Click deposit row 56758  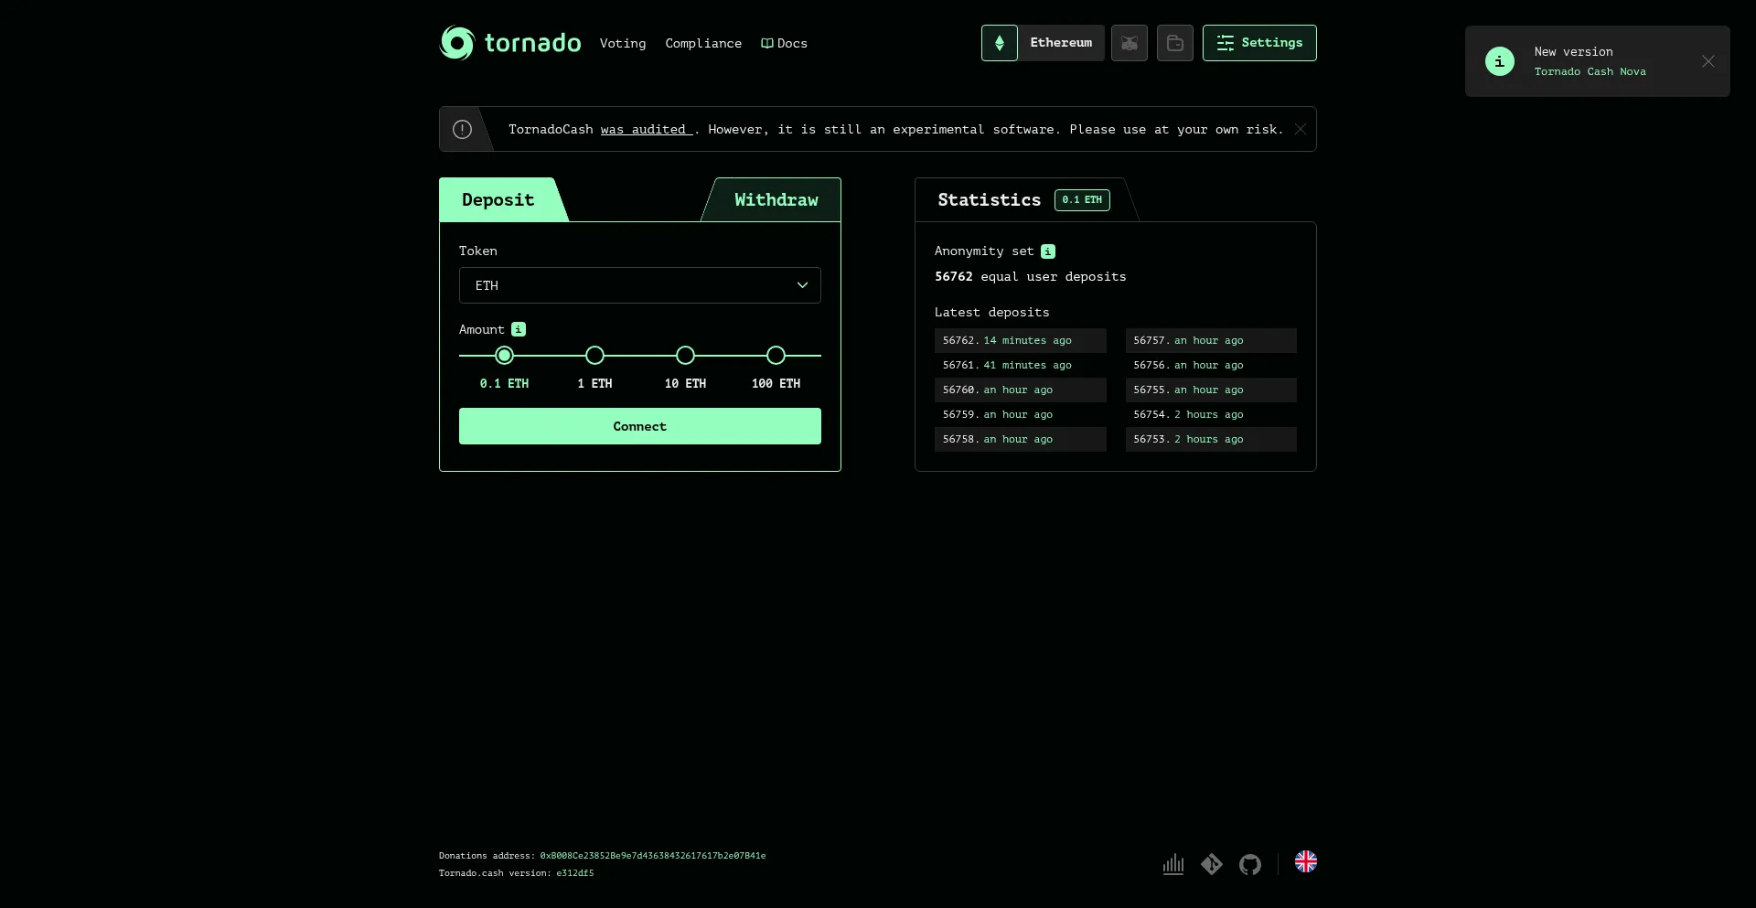click(1021, 439)
